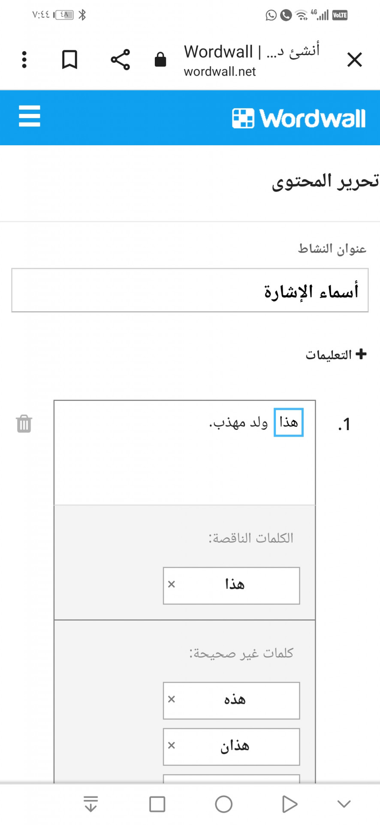Remove missing word هذا with its X
Viewport: 380px width, 825px height.
pyautogui.click(x=172, y=584)
